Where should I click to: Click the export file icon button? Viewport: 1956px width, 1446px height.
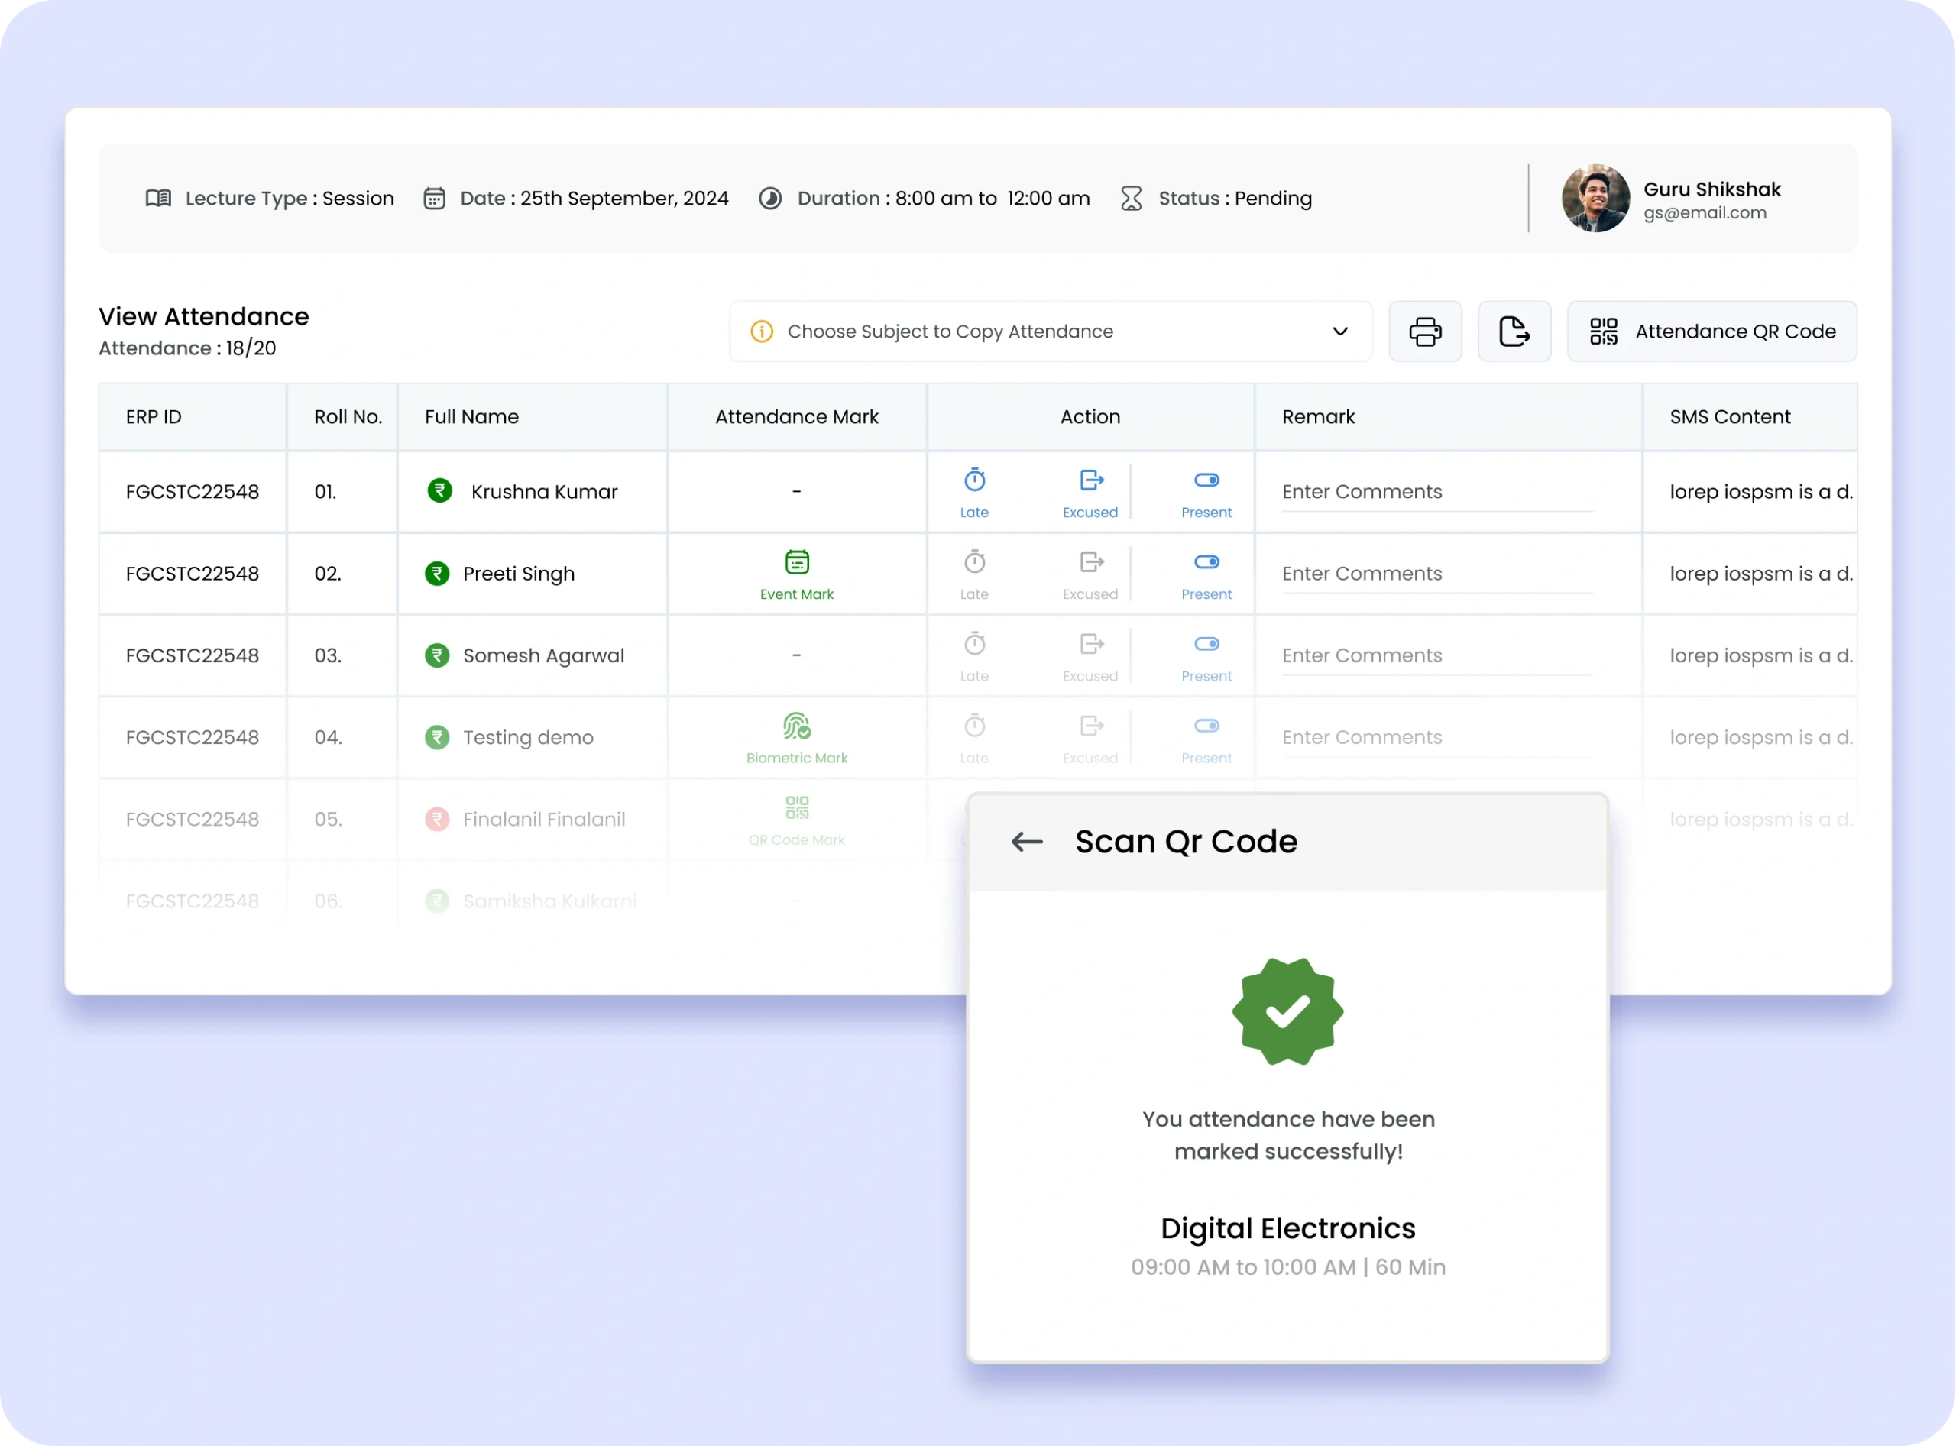(1514, 332)
